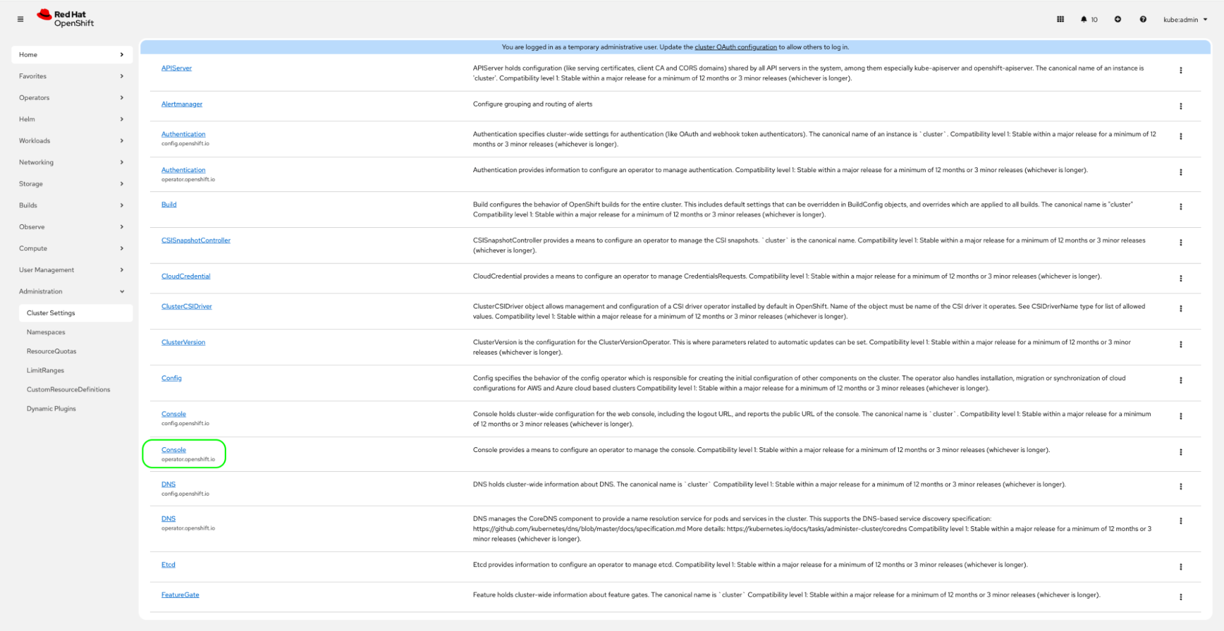
Task: Expand the Operators navigation section
Action: tap(71, 98)
